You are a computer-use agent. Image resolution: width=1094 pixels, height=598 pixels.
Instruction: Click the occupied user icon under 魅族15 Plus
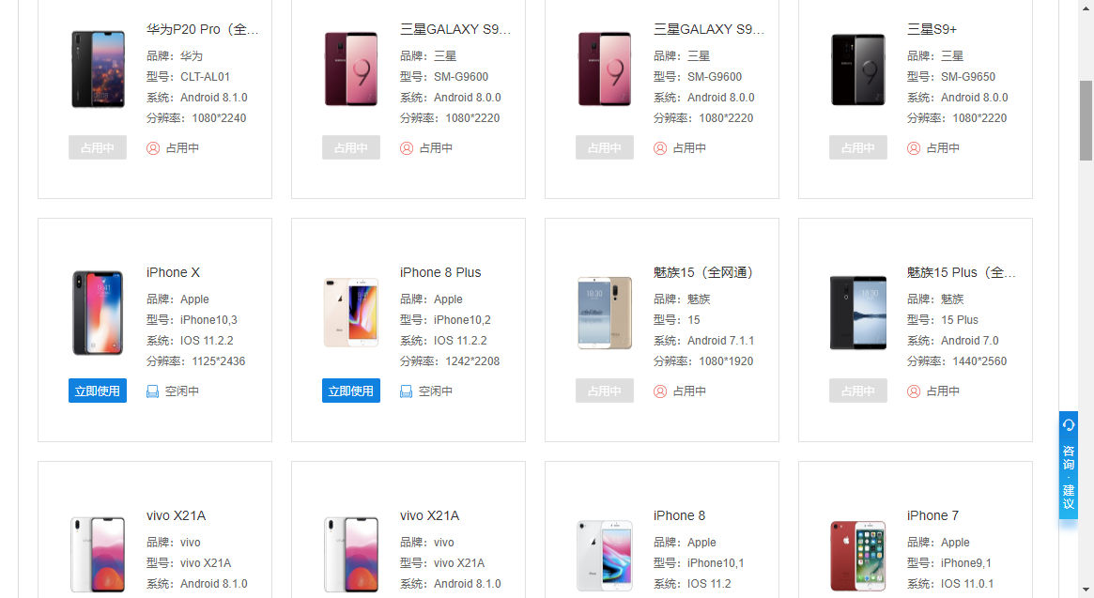coord(914,391)
